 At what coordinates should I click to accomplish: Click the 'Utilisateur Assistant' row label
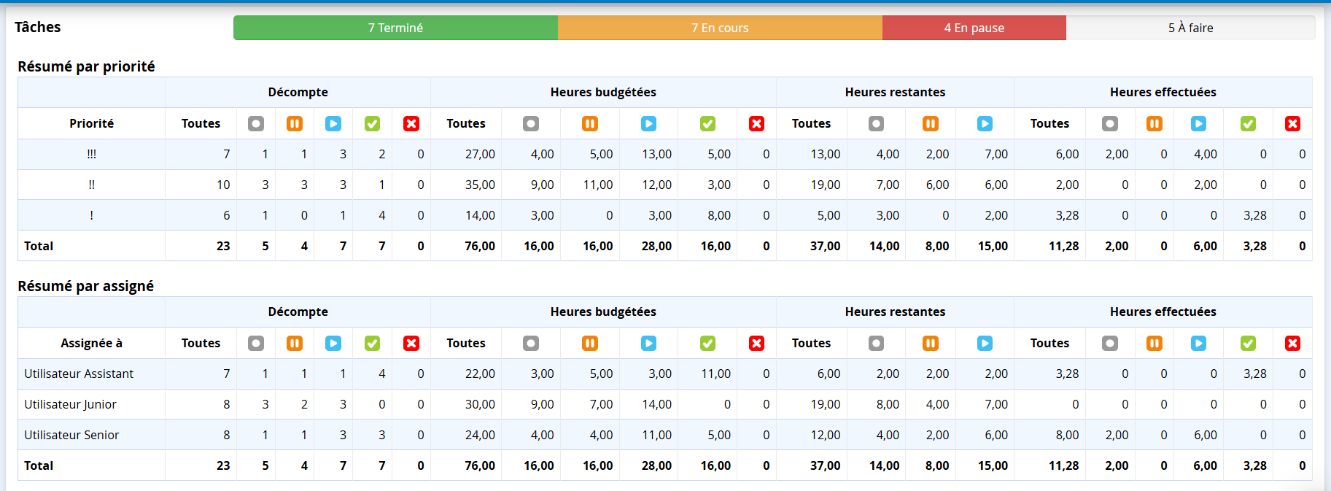[x=79, y=374]
